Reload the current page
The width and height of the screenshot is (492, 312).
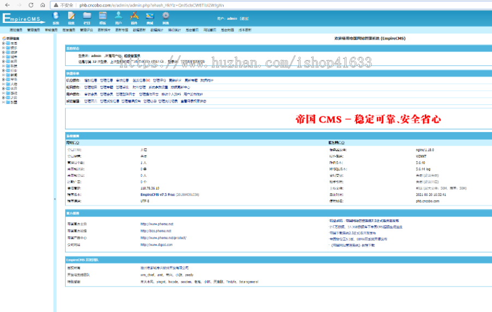coord(31,5)
